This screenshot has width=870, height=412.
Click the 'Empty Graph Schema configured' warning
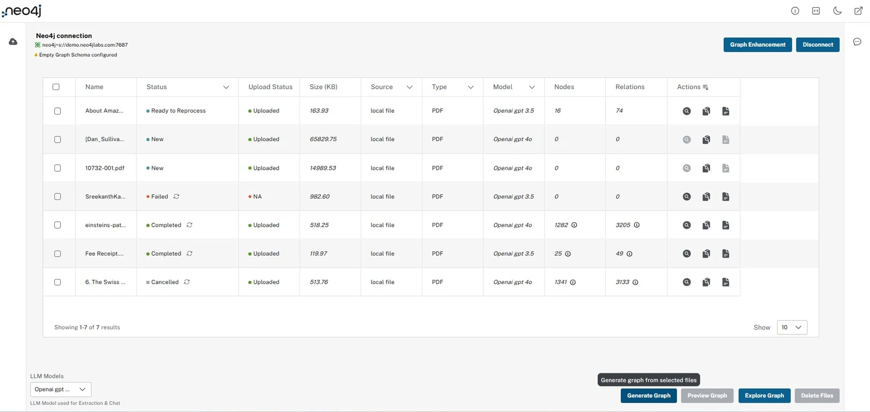tap(78, 55)
